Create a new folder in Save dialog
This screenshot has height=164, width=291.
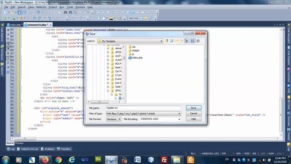pos(176,41)
